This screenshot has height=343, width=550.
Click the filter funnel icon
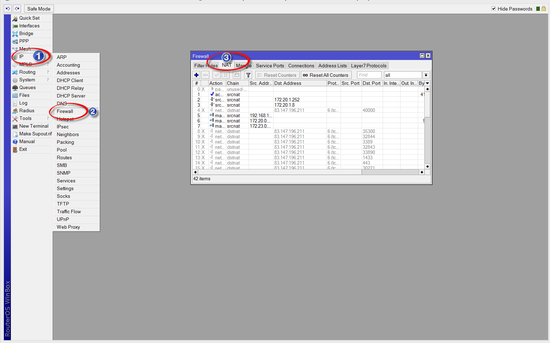pyautogui.click(x=248, y=75)
